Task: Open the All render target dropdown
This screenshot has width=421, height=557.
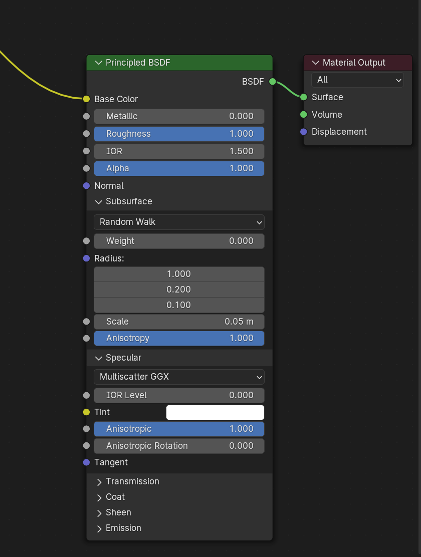Action: coord(357,80)
